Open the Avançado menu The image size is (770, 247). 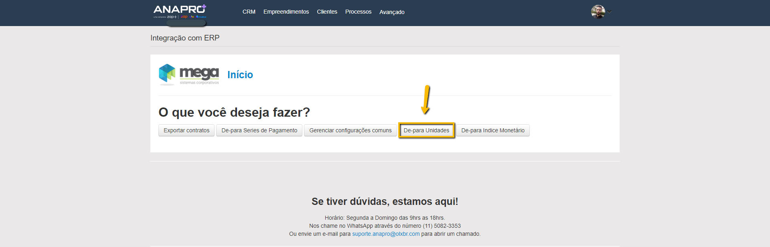pos(392,12)
